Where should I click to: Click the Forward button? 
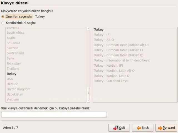click(x=166, y=128)
